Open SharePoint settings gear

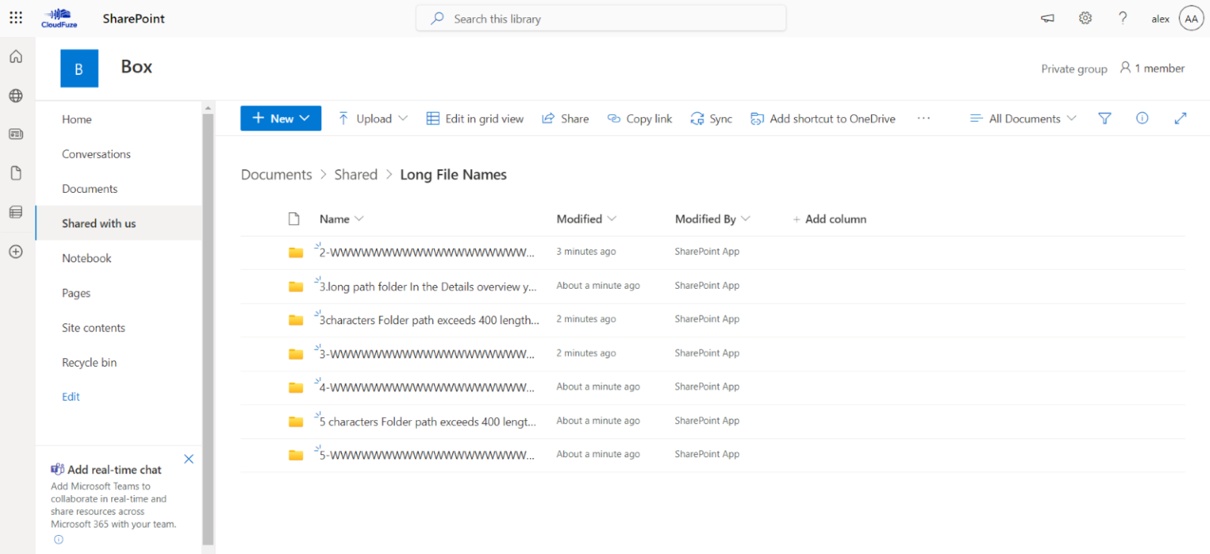[1085, 17]
